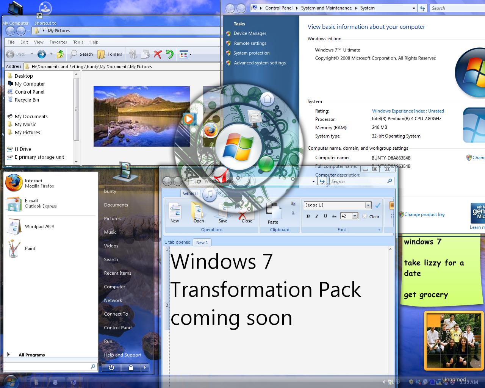Screen dimensions: 485x388
Task: Switch to the General ribbon tab
Action: (x=190, y=193)
